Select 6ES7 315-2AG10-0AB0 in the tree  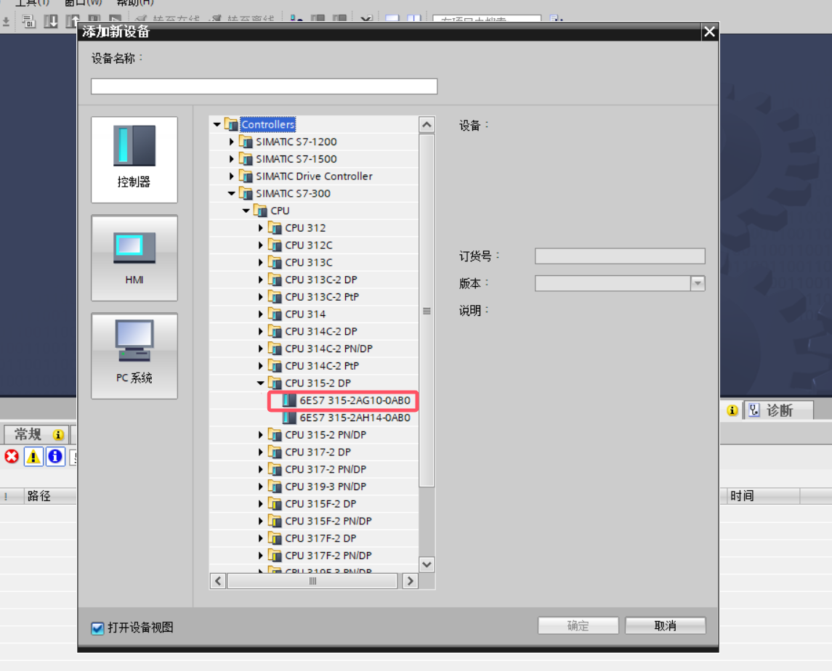(x=355, y=400)
